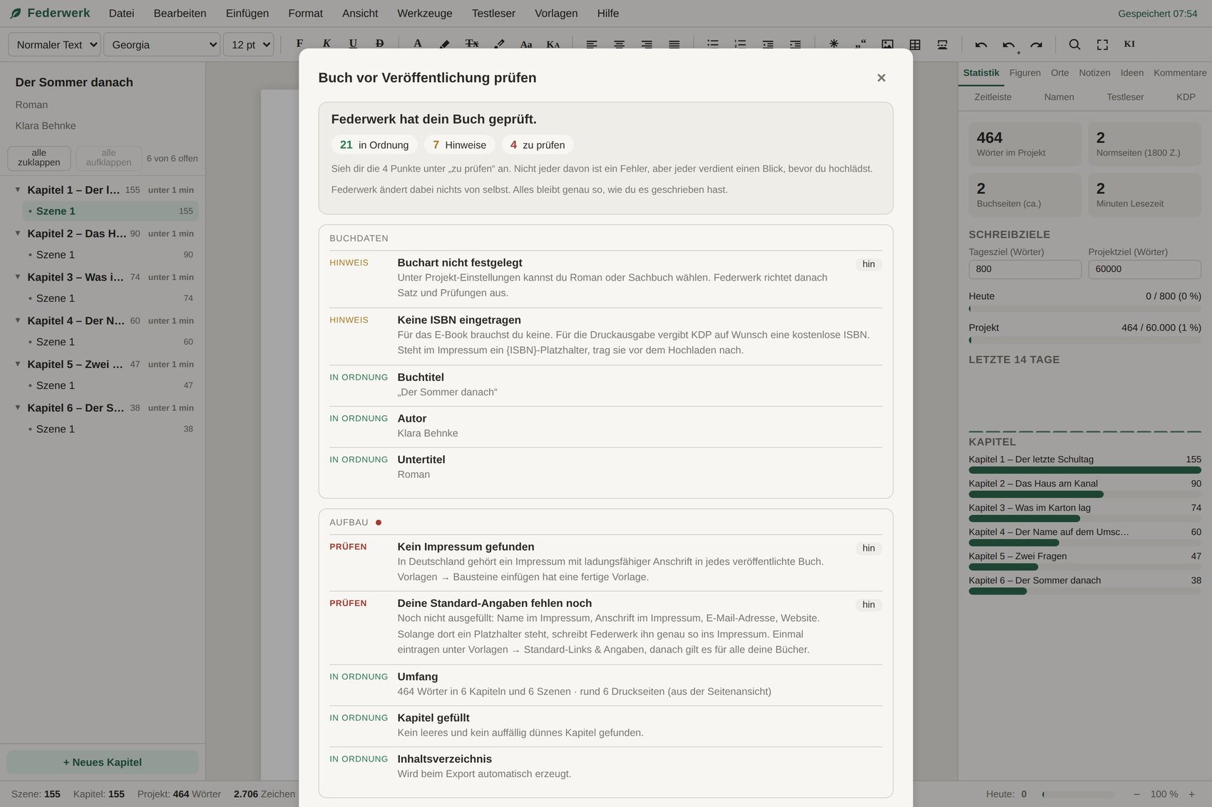The image size is (1212, 807).
Task: Open the paragraph style dropdown 'Normaler Text'
Action: coord(54,44)
